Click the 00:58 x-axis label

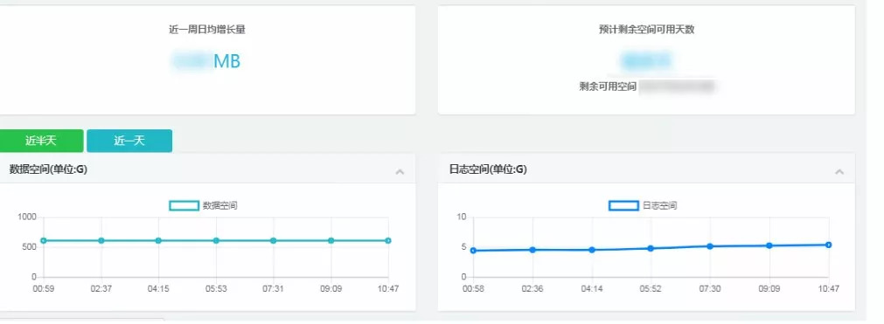[473, 288]
